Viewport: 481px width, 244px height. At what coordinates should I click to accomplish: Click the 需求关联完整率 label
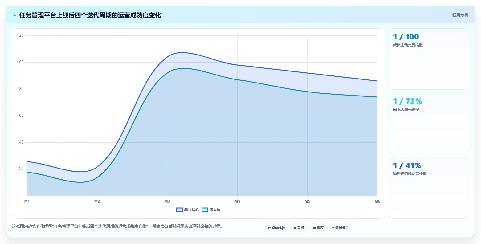coord(406,109)
